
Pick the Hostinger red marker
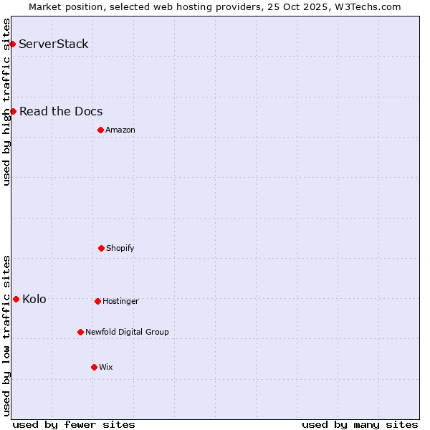97,301
